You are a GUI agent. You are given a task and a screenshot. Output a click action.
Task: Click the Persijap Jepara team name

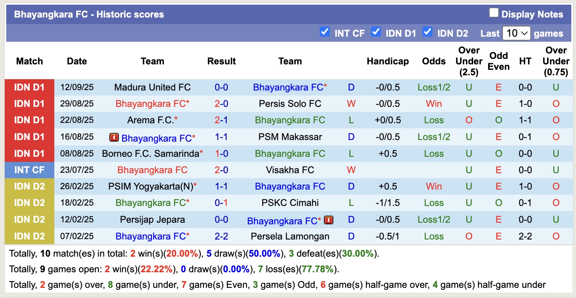(x=152, y=220)
